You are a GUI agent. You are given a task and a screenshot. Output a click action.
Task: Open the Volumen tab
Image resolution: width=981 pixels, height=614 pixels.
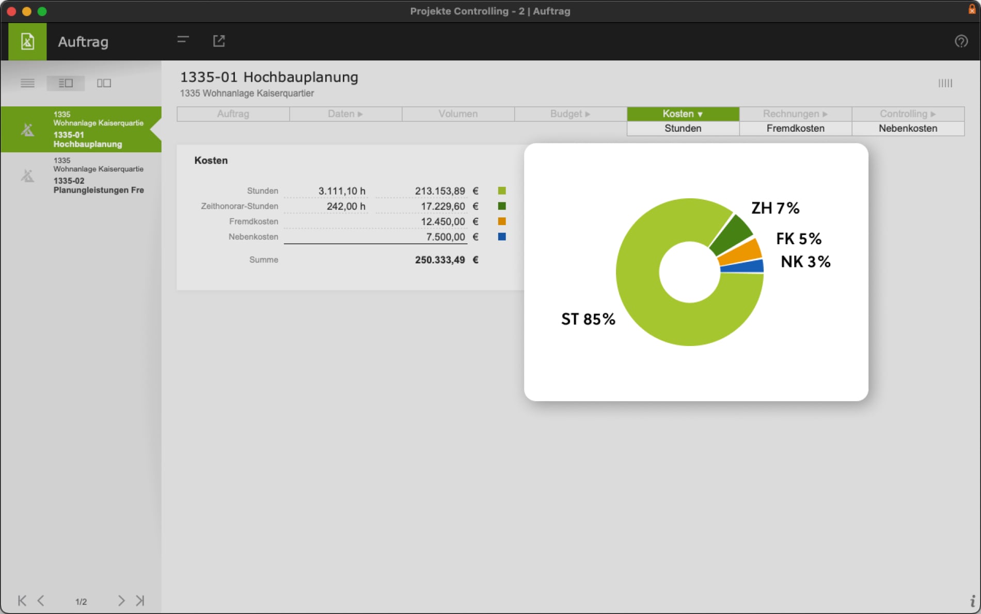click(x=458, y=114)
